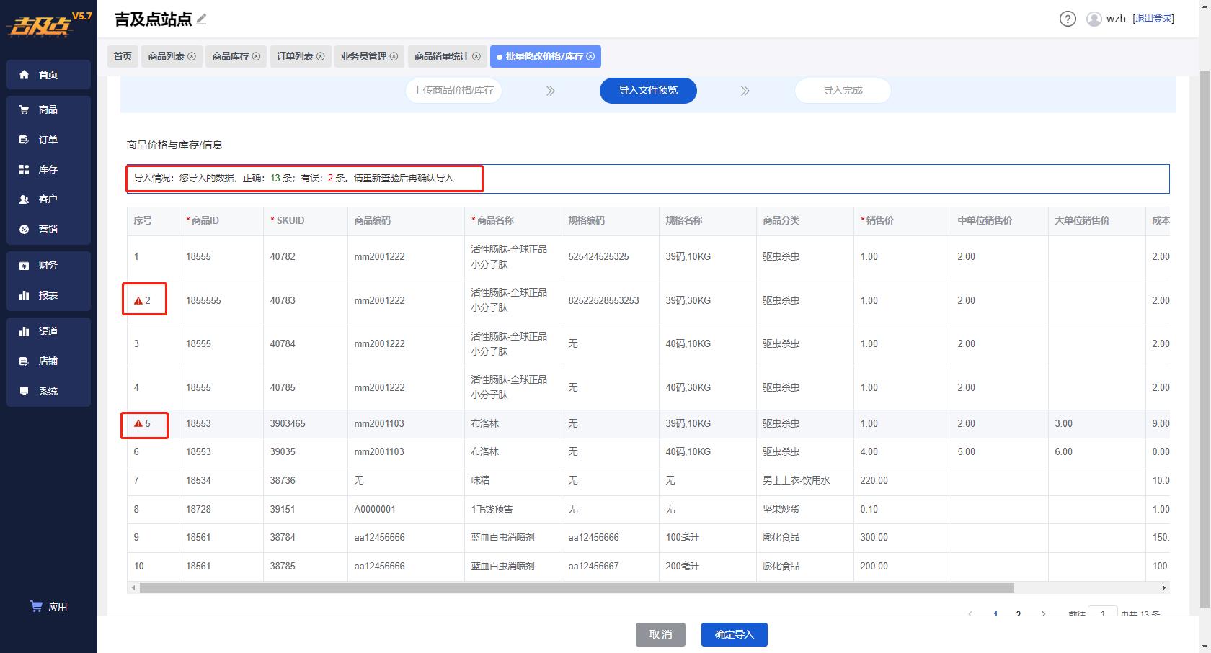The image size is (1211, 653).
Task: Open the 商品 cart icon in sidebar
Action: tap(24, 109)
